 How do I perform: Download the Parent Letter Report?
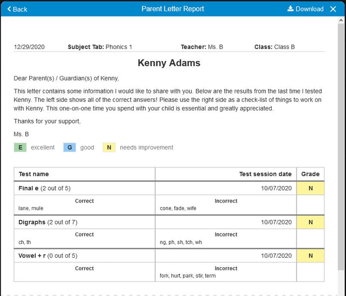click(305, 9)
